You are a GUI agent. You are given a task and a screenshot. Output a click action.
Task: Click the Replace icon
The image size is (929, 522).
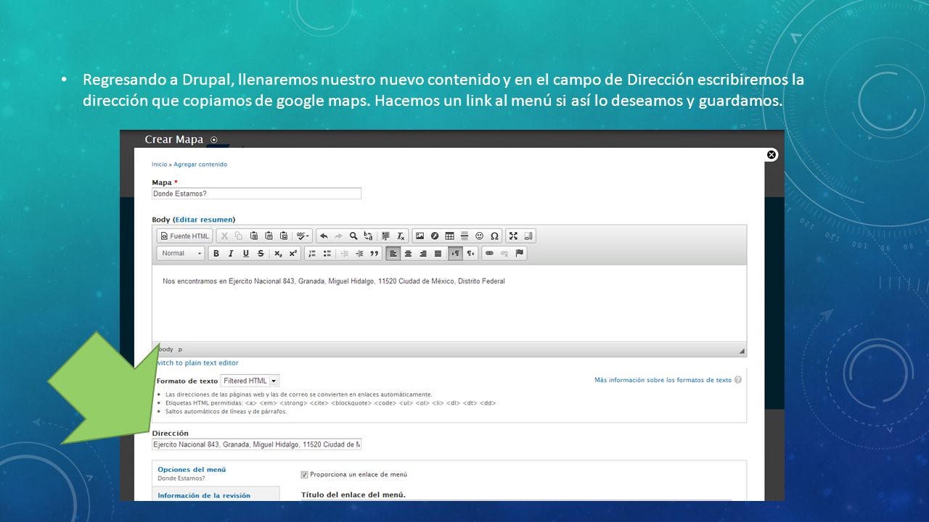tap(368, 236)
